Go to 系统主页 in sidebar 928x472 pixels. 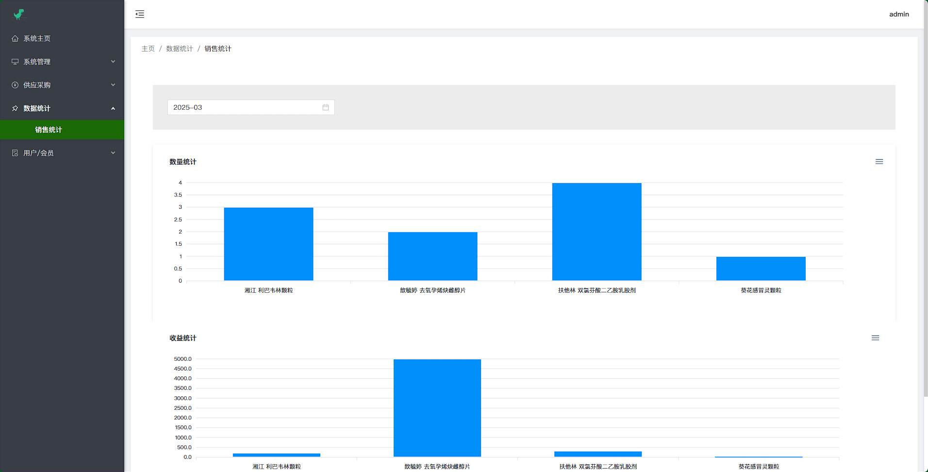tap(37, 38)
